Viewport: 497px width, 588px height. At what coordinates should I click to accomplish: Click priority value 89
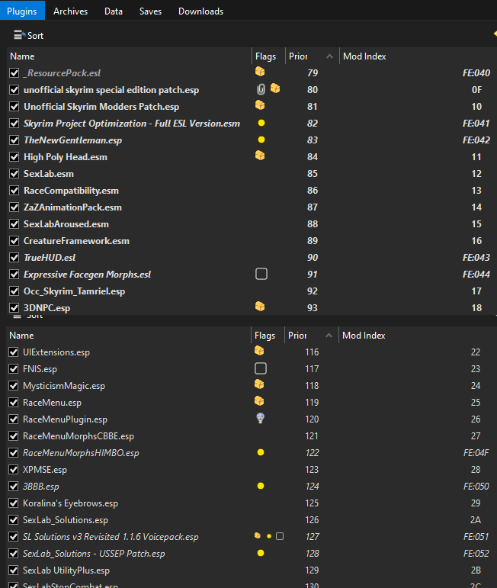(313, 241)
